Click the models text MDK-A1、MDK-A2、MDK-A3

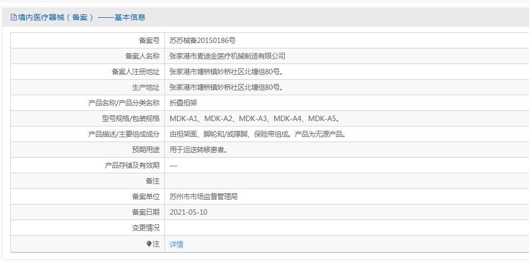(x=218, y=118)
